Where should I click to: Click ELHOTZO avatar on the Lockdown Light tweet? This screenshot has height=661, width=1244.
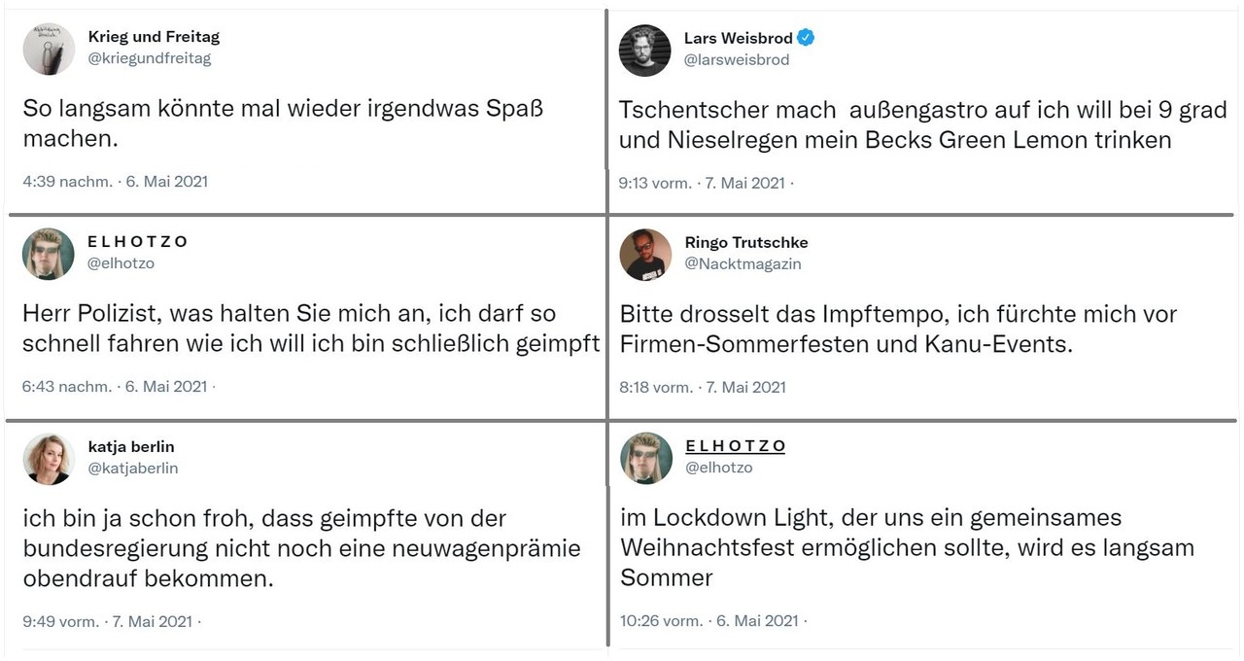646,458
